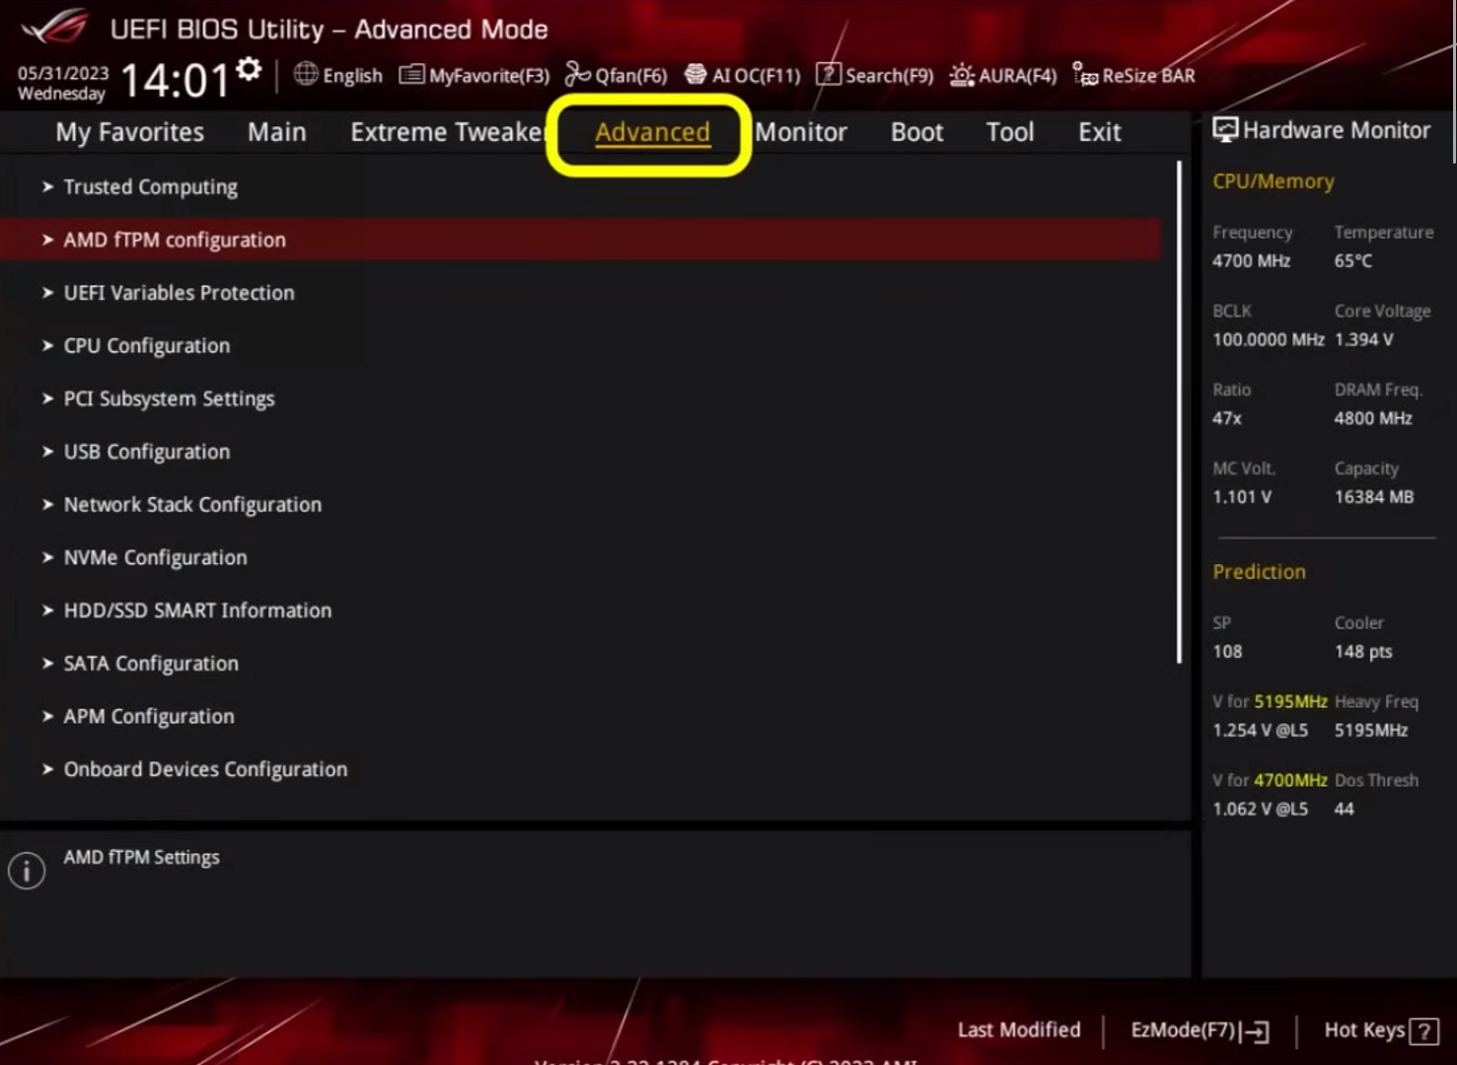Screen dimensions: 1457x1065
Task: Expand CPU Configuration arrow
Action: 47,346
